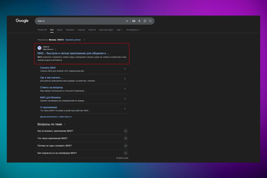The image size is (267, 178).
Task: Open the main MAX search result title
Action: click(73, 53)
